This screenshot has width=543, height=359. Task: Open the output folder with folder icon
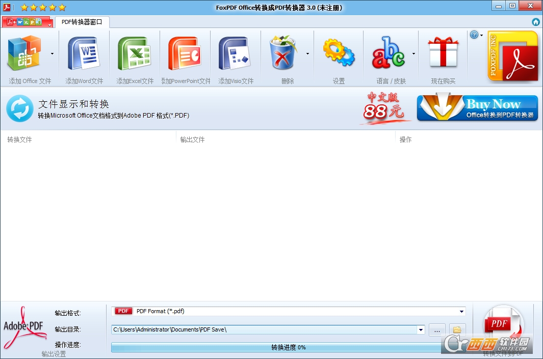457,330
